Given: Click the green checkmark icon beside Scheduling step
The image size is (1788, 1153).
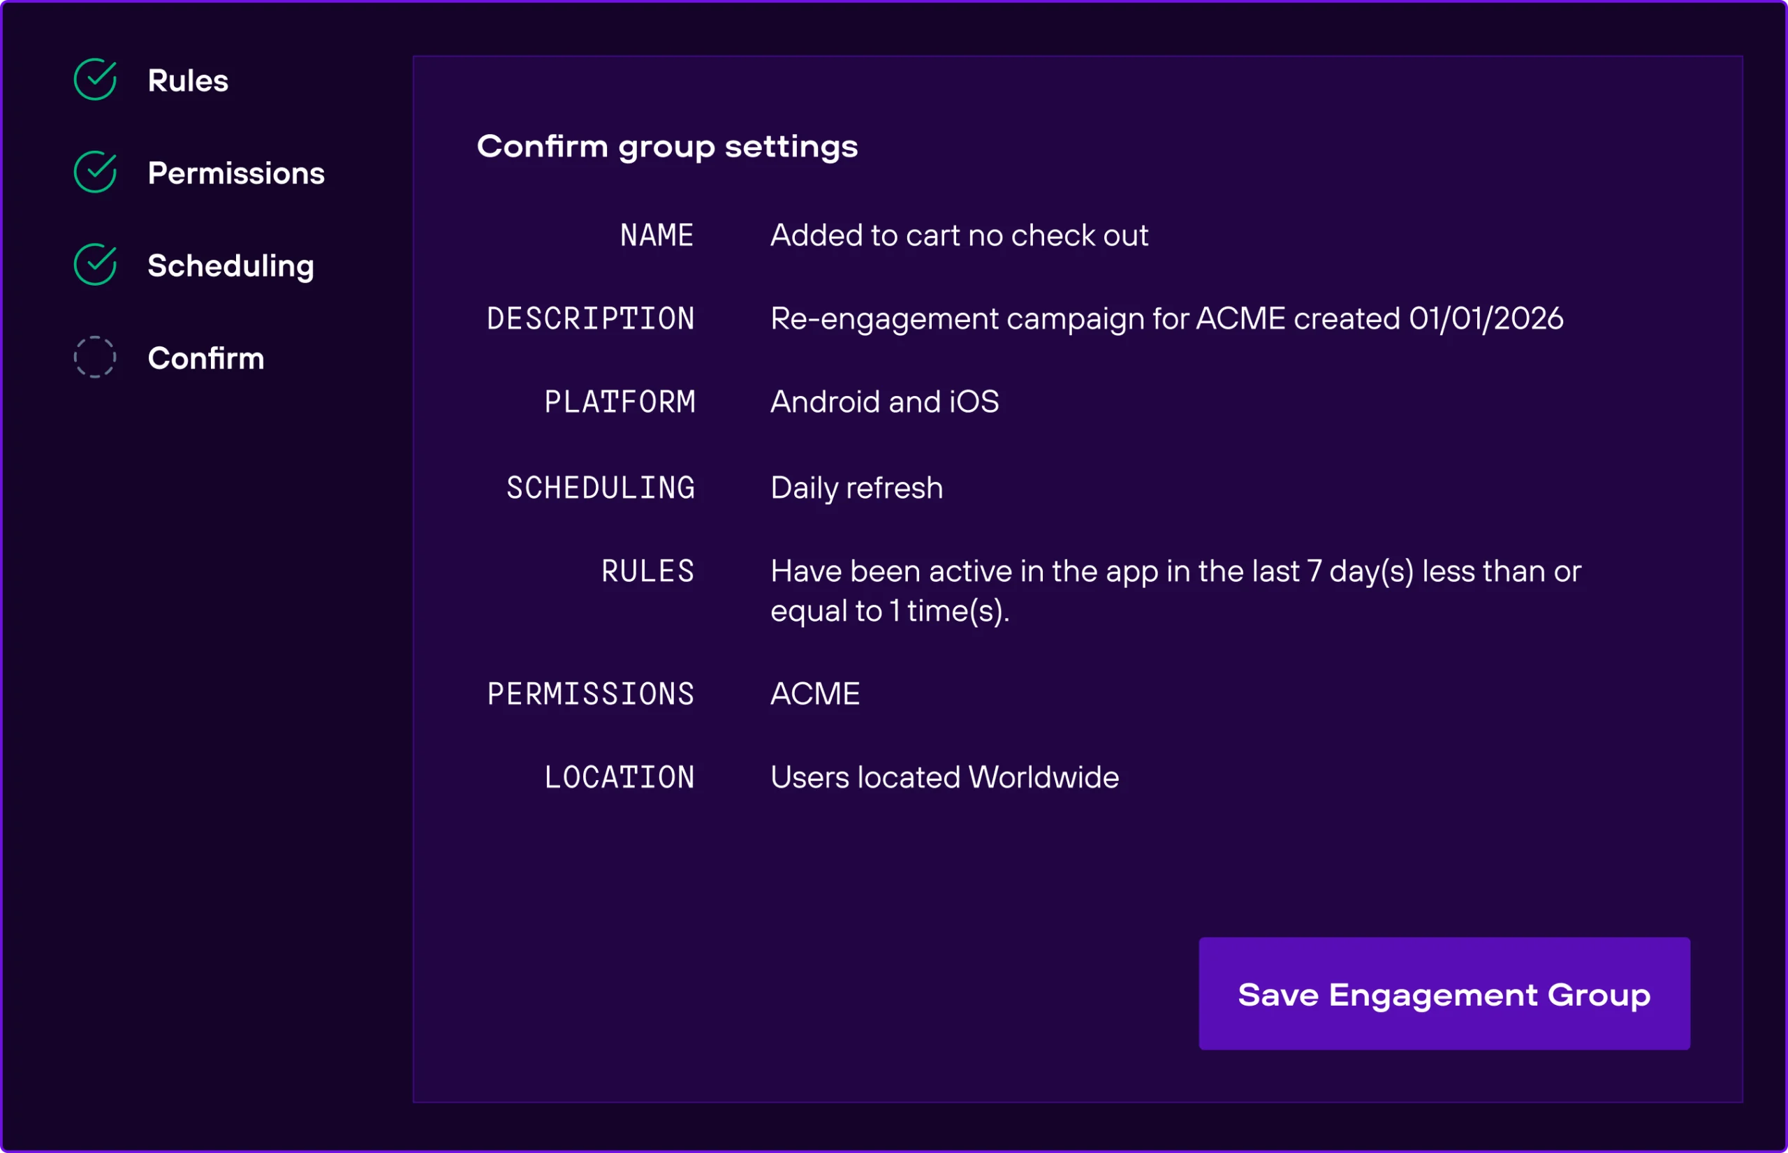Looking at the screenshot, I should click(95, 264).
